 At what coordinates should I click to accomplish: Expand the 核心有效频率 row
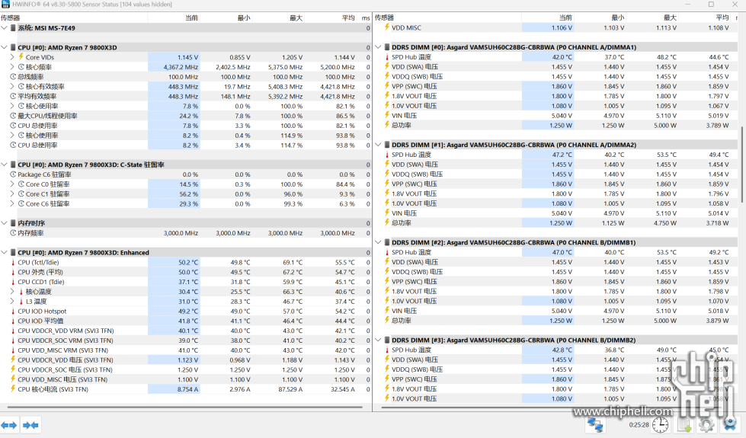point(12,87)
